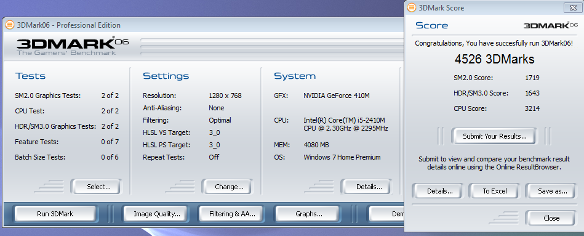Click the Close button in Score window
584x236 pixels.
[x=551, y=218]
